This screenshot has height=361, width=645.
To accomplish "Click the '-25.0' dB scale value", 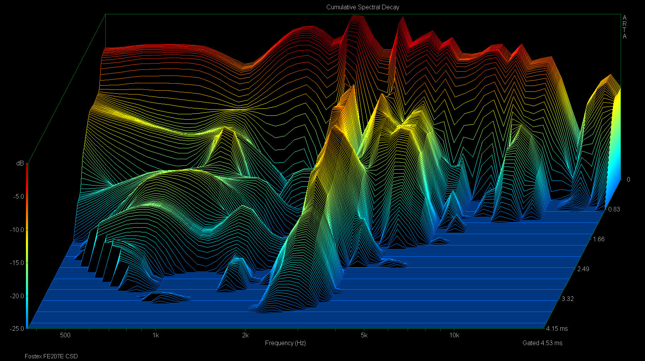I will [17, 328].
